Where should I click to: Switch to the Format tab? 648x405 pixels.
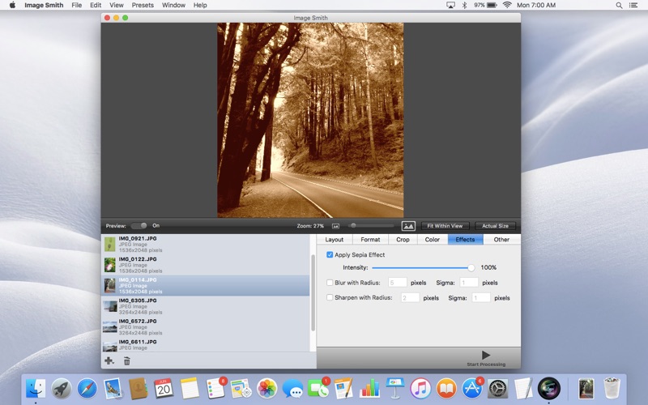pyautogui.click(x=370, y=239)
